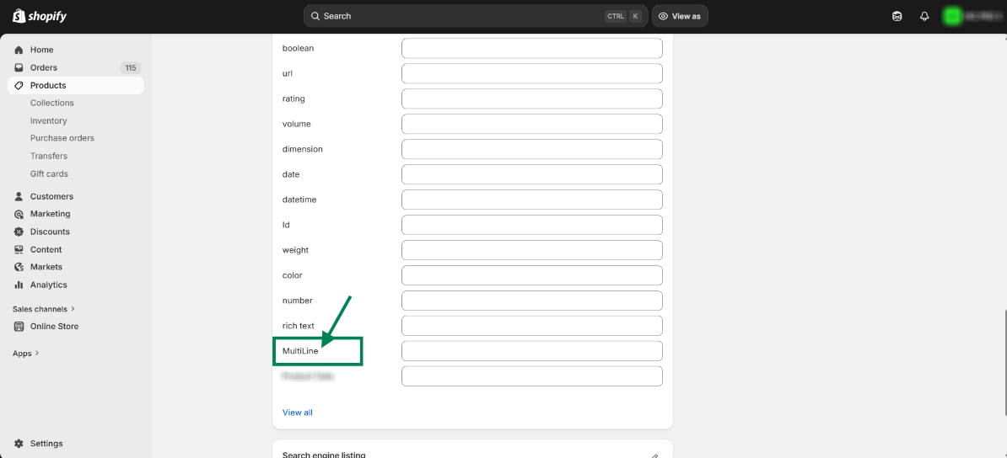Click the View all metafields link

(298, 413)
